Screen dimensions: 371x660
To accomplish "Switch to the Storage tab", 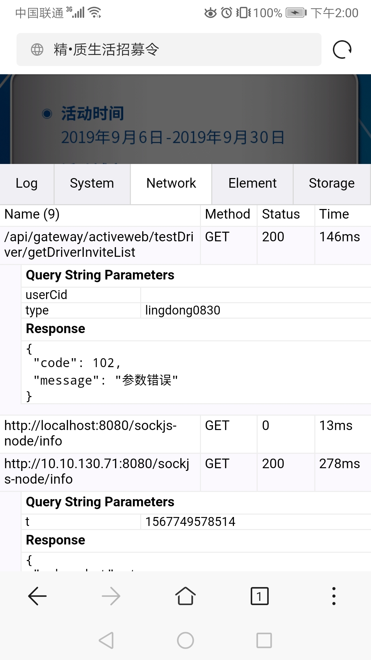I will [331, 184].
